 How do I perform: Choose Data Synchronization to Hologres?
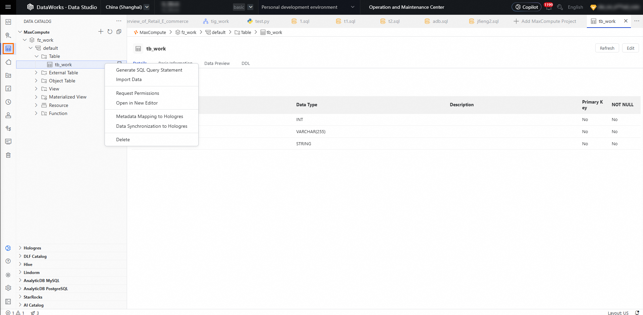point(152,126)
